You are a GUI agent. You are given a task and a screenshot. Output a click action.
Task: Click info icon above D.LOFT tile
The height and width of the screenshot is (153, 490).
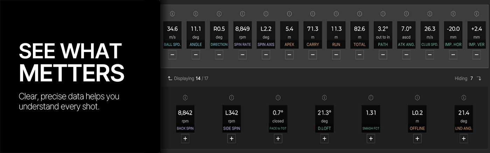point(324,97)
